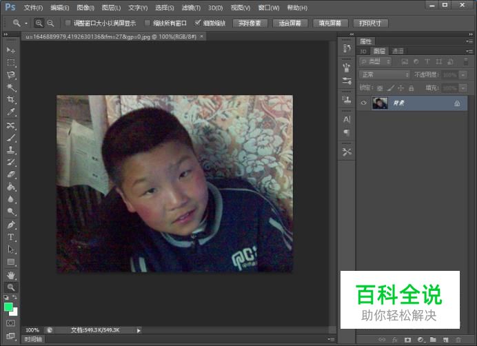Select the Eraser tool
Image resolution: width=477 pixels, height=346 pixels.
pyautogui.click(x=11, y=174)
